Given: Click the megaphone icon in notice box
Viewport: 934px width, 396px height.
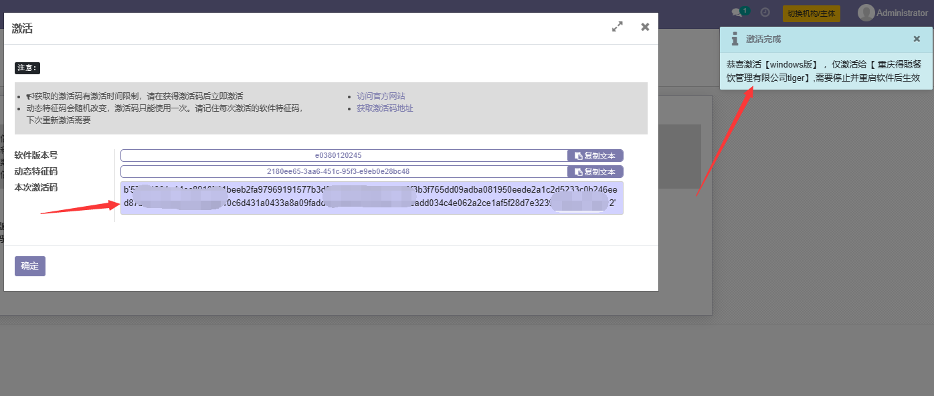Looking at the screenshot, I should tap(30, 96).
